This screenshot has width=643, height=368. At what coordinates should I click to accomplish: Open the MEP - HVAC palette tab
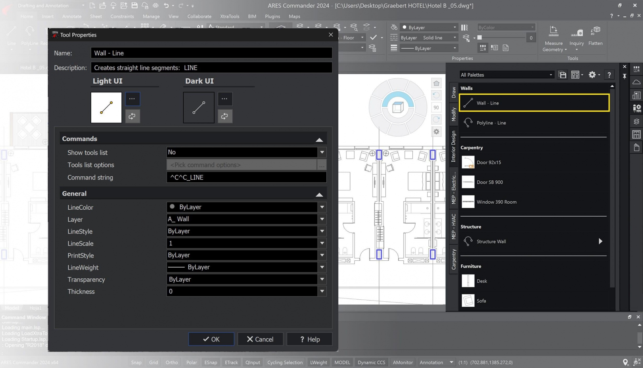pyautogui.click(x=454, y=226)
